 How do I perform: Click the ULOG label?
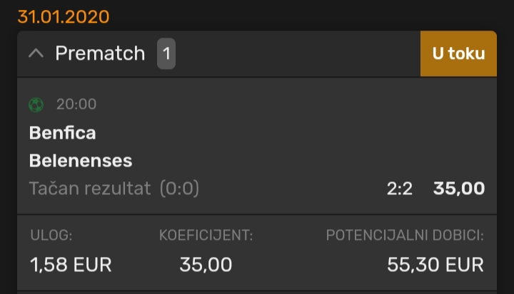51,235
